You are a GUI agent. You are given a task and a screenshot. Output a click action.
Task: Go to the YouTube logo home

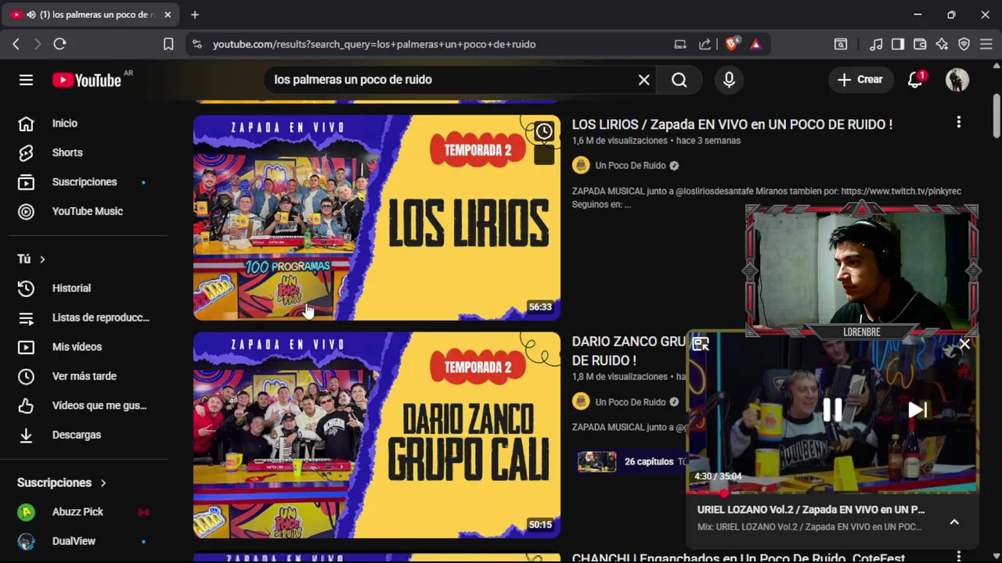(87, 80)
